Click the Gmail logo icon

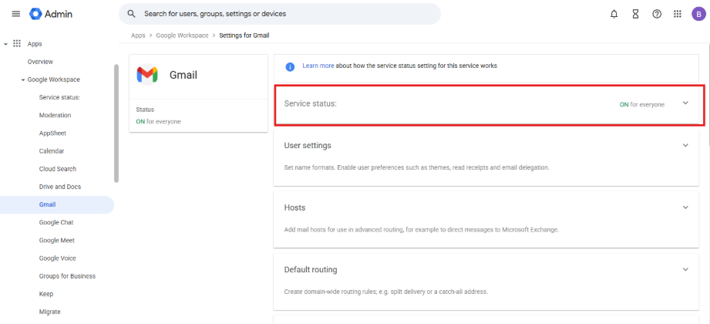[x=147, y=74]
